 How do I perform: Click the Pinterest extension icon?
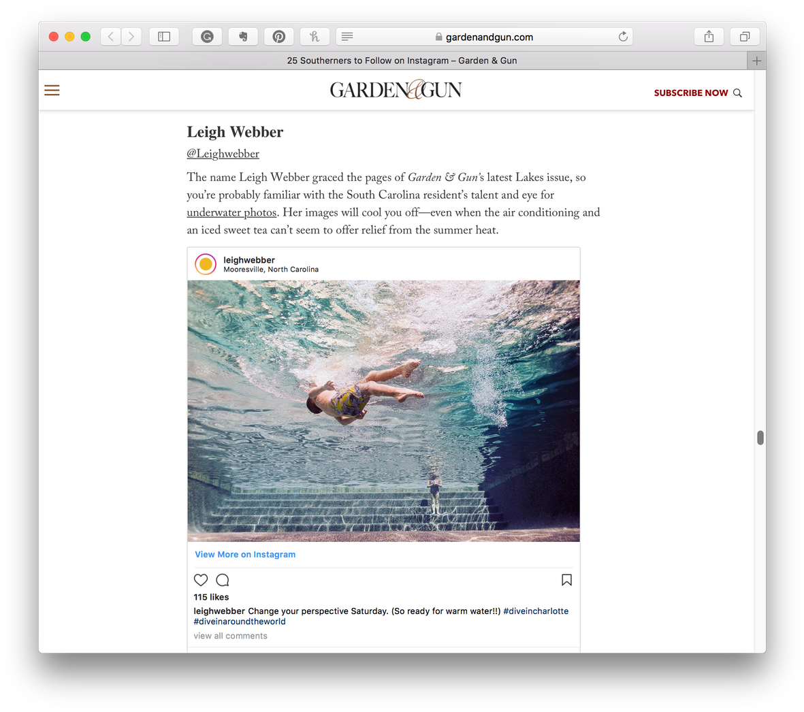(x=279, y=37)
